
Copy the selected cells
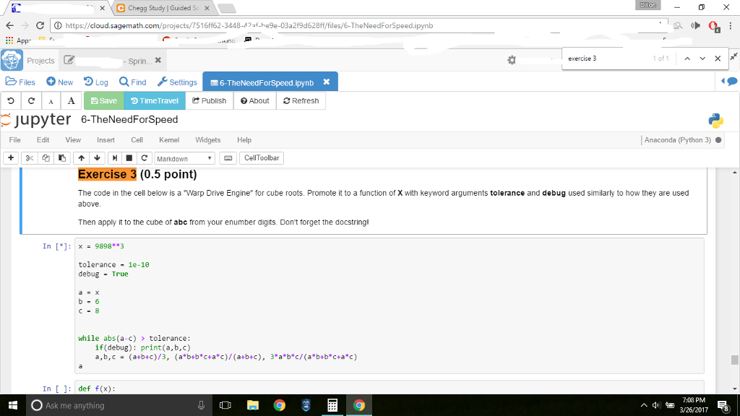coord(44,157)
